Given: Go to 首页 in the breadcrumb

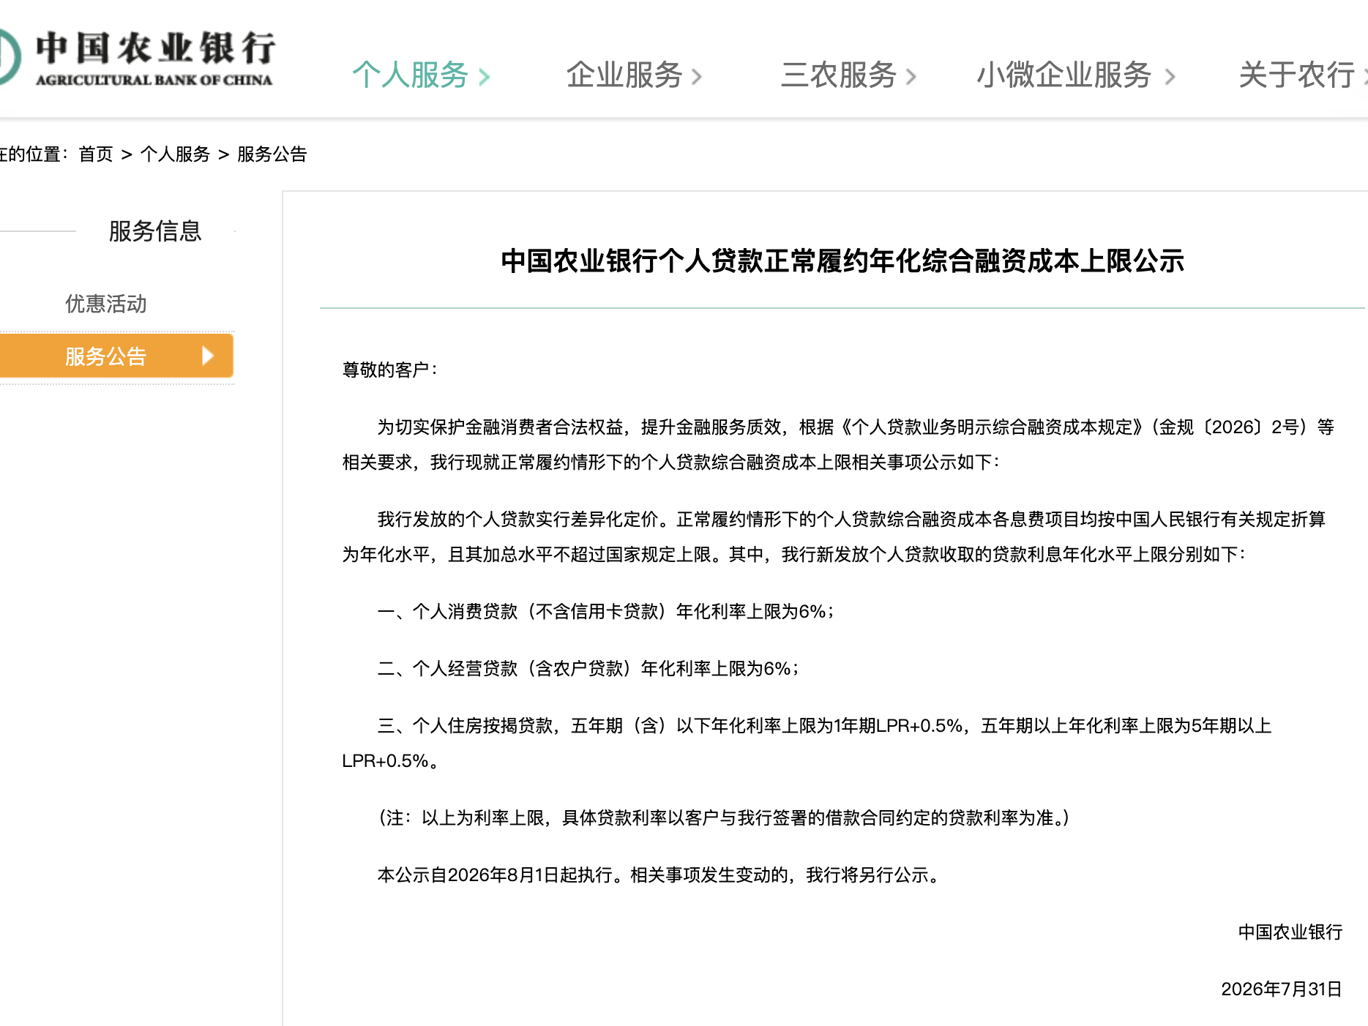Looking at the screenshot, I should point(96,154).
